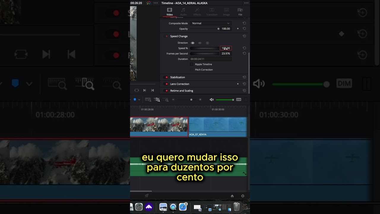The height and width of the screenshot is (214, 380).
Task: Click the bypass color grades icon above the viewer
Action: tap(148, 3)
